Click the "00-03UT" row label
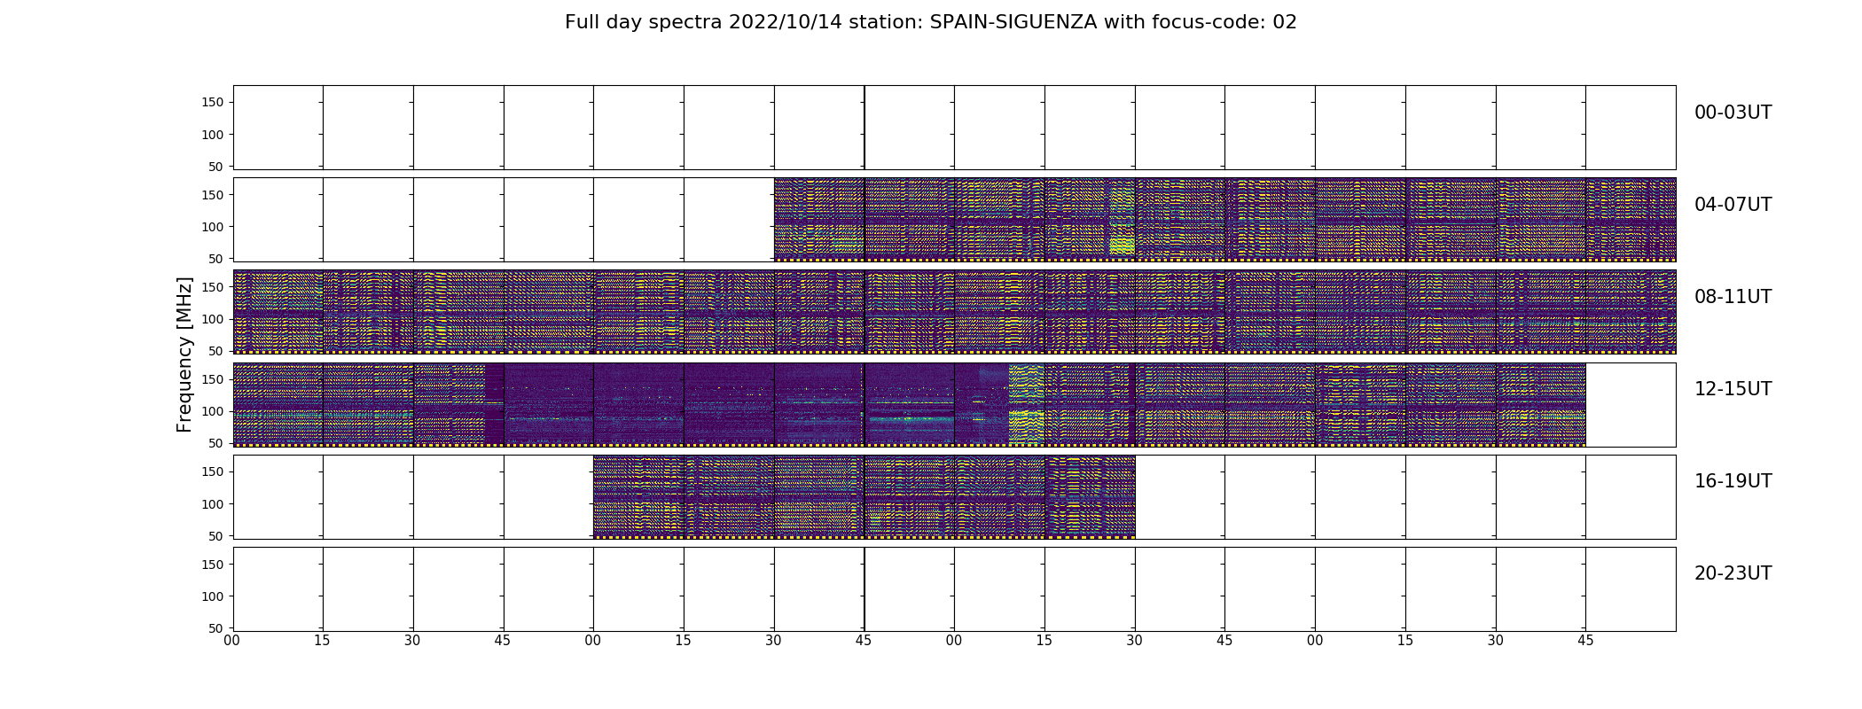This screenshot has width=1862, height=709. point(1733,113)
